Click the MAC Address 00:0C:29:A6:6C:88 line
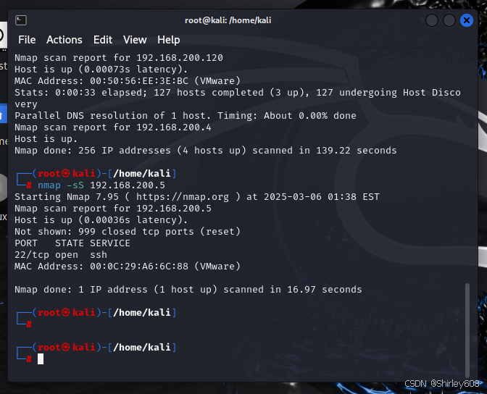This screenshot has height=394, width=487. (x=128, y=267)
